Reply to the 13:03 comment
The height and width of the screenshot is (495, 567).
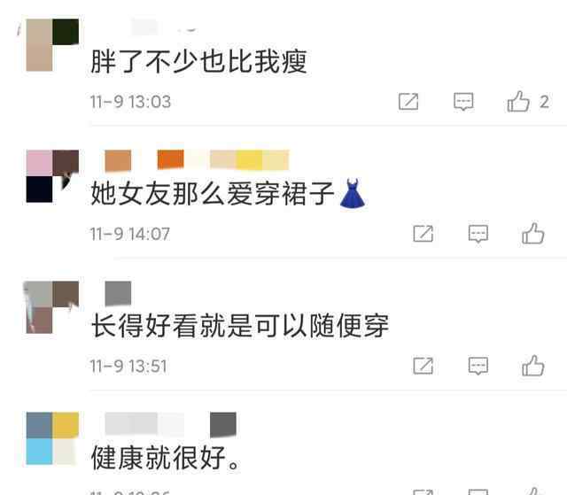pos(463,102)
